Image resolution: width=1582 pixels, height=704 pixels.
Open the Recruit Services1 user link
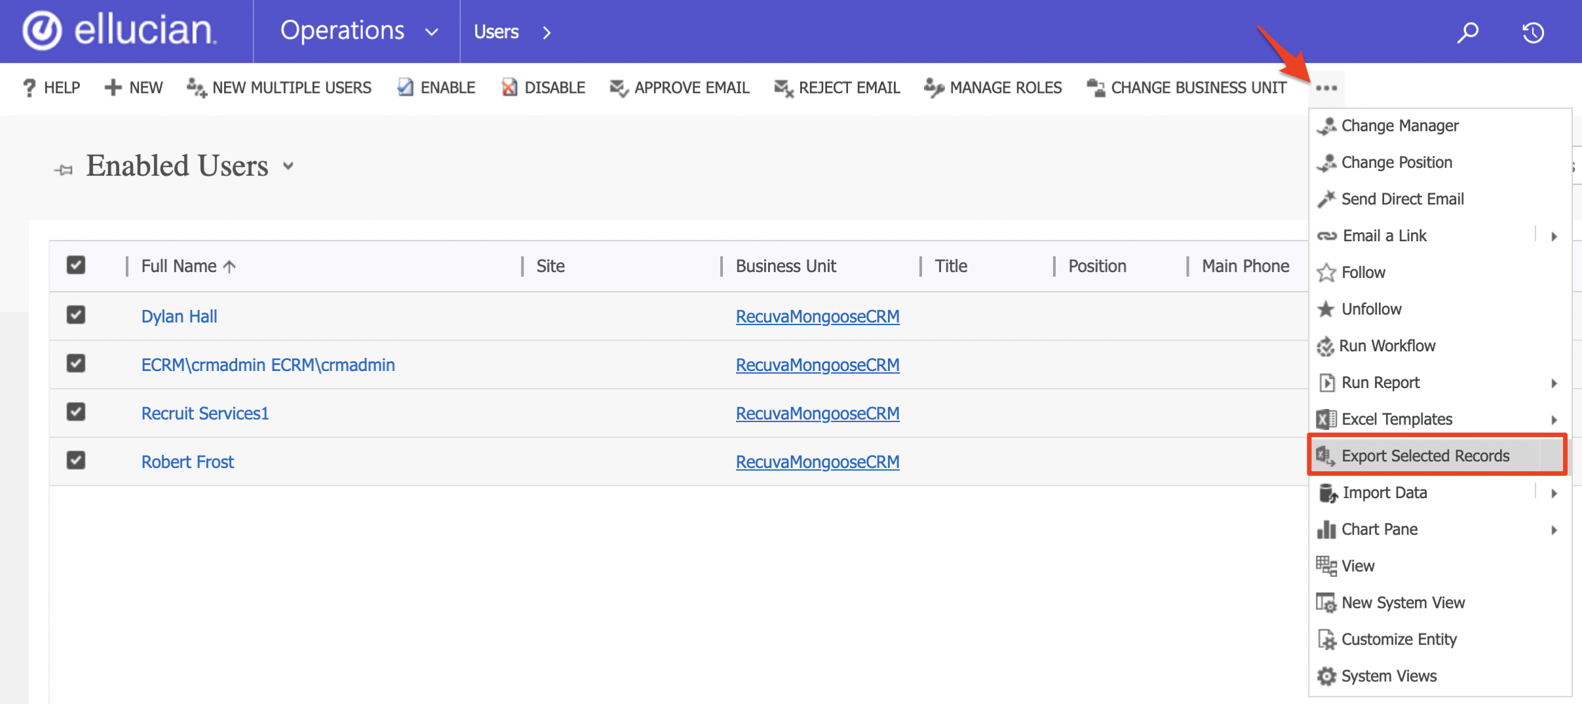[204, 413]
